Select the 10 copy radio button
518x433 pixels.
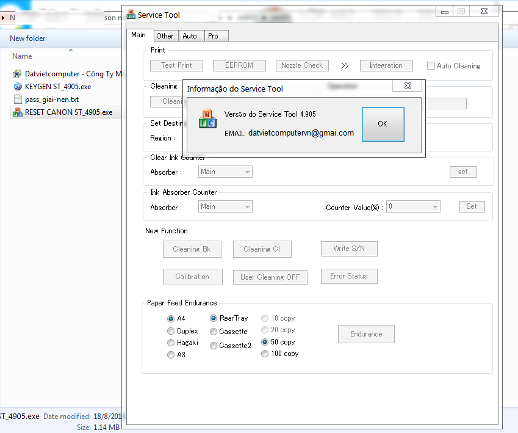pos(265,318)
